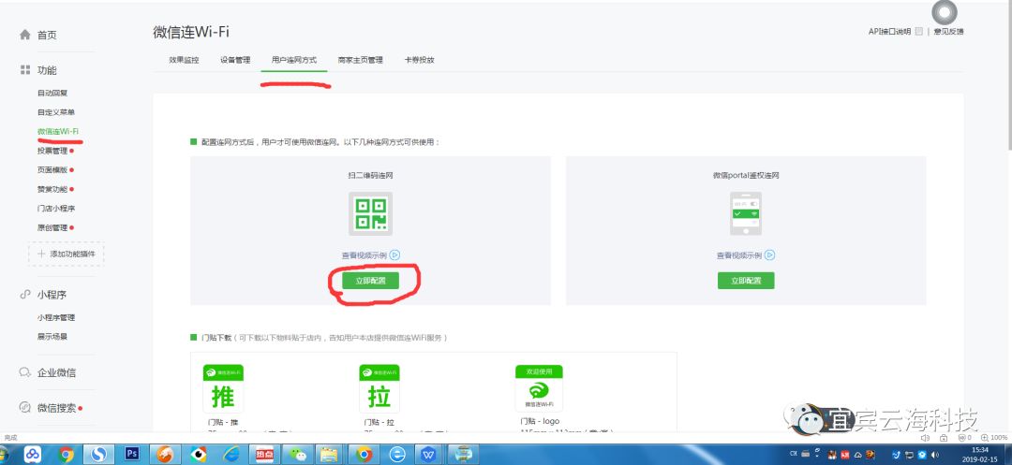
Task: Click 立即配置 under 微信portal鉴权连网
Action: 746,281
